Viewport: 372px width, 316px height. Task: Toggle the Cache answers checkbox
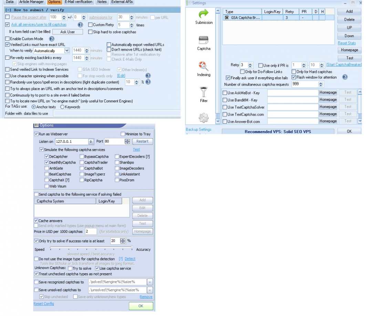(36, 221)
